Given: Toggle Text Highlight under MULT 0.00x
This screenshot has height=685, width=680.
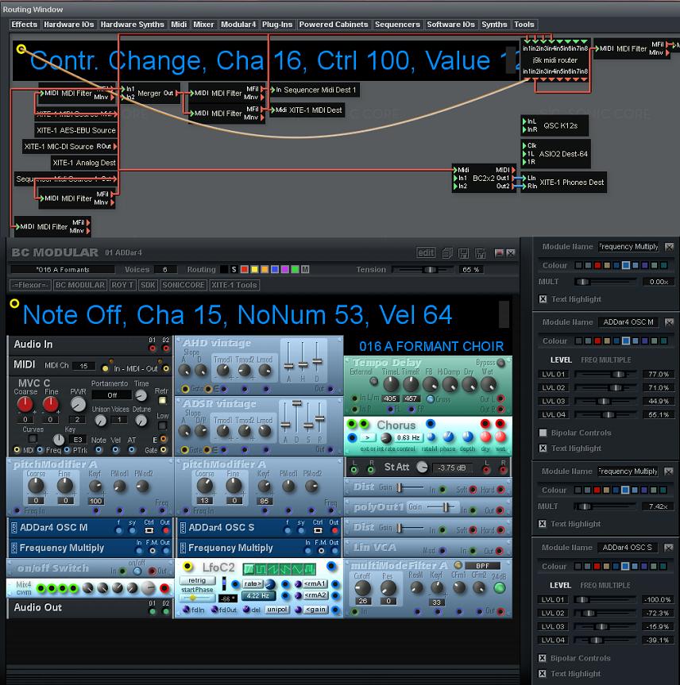Looking at the screenshot, I should (543, 299).
